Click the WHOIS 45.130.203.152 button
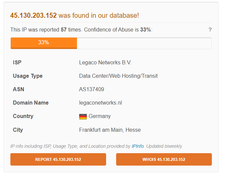247x181 pixels. pos(164,160)
